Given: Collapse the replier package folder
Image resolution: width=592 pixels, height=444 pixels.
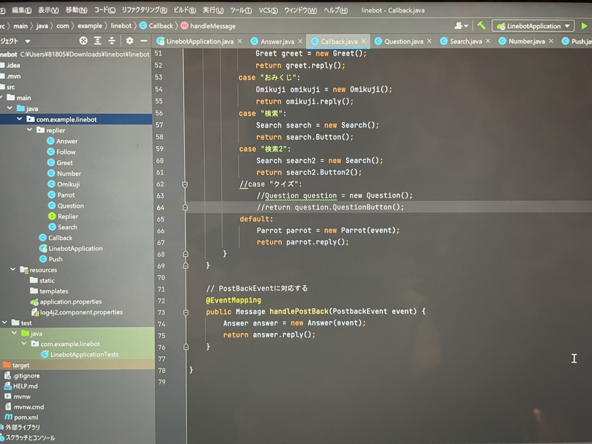Looking at the screenshot, I should point(30,130).
